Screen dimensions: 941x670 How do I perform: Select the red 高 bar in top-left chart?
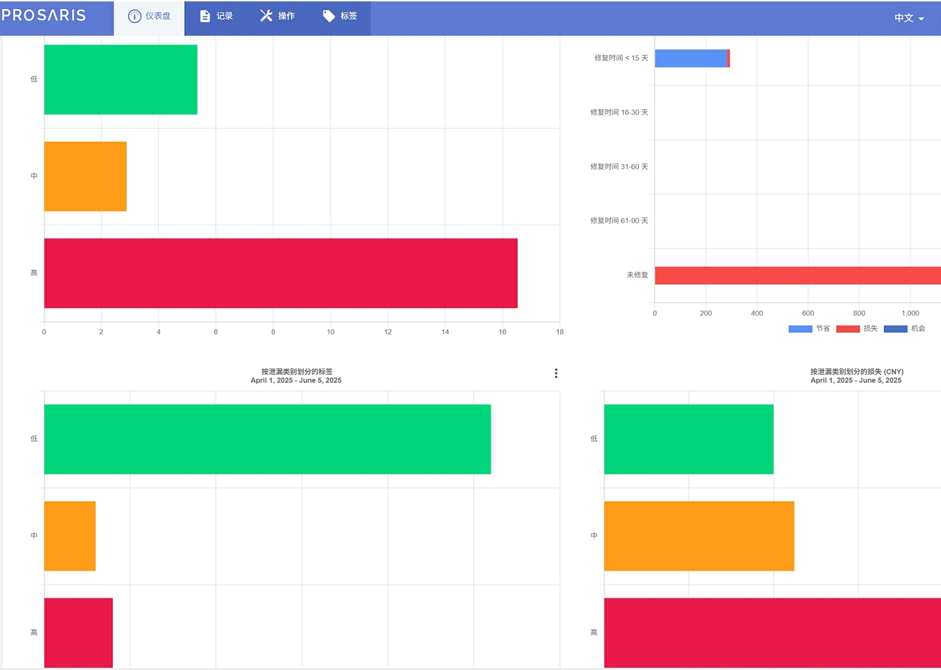click(280, 273)
